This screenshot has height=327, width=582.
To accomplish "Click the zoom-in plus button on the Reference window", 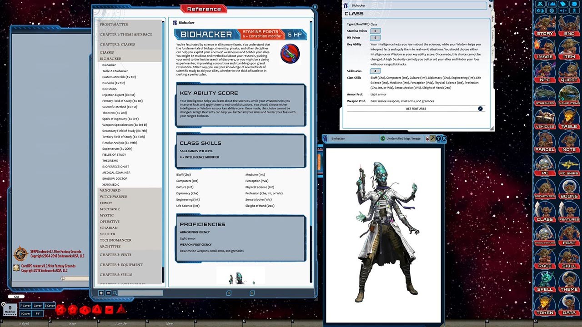I will (101, 293).
